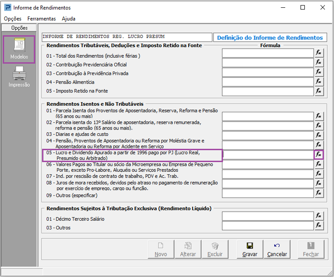
Task: Open formula button for Pensão Alimentícia
Action: pos(318,82)
